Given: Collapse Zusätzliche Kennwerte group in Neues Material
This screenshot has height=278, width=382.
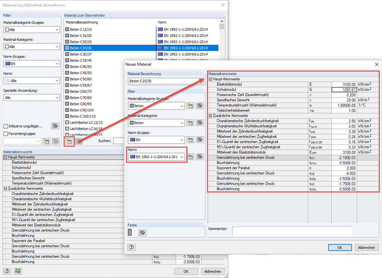Looking at the screenshot, I should pyautogui.click(x=211, y=116).
